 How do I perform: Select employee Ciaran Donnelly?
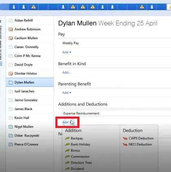pyautogui.click(x=30, y=47)
